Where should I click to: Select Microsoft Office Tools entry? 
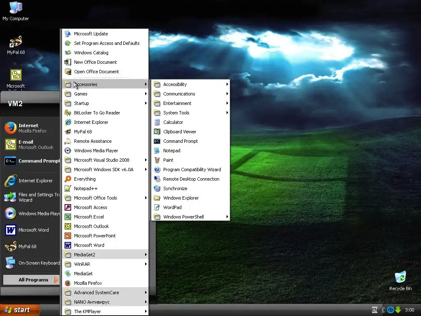coord(105,198)
